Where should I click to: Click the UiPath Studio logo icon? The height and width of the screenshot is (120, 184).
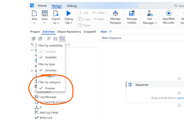[x=32, y=5]
